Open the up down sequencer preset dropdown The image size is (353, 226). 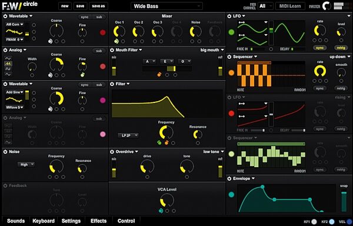click(x=340, y=56)
